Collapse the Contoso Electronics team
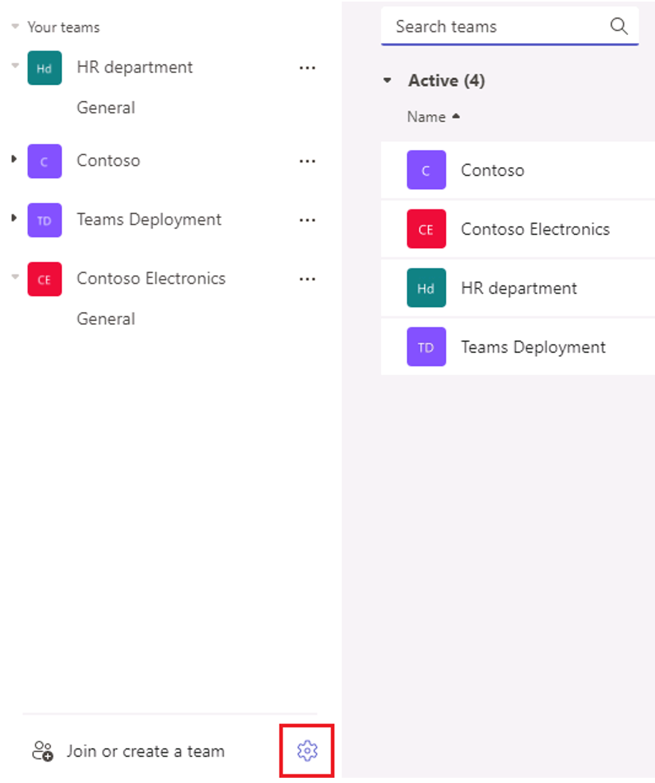This screenshot has height=783, width=655. pyautogui.click(x=15, y=276)
